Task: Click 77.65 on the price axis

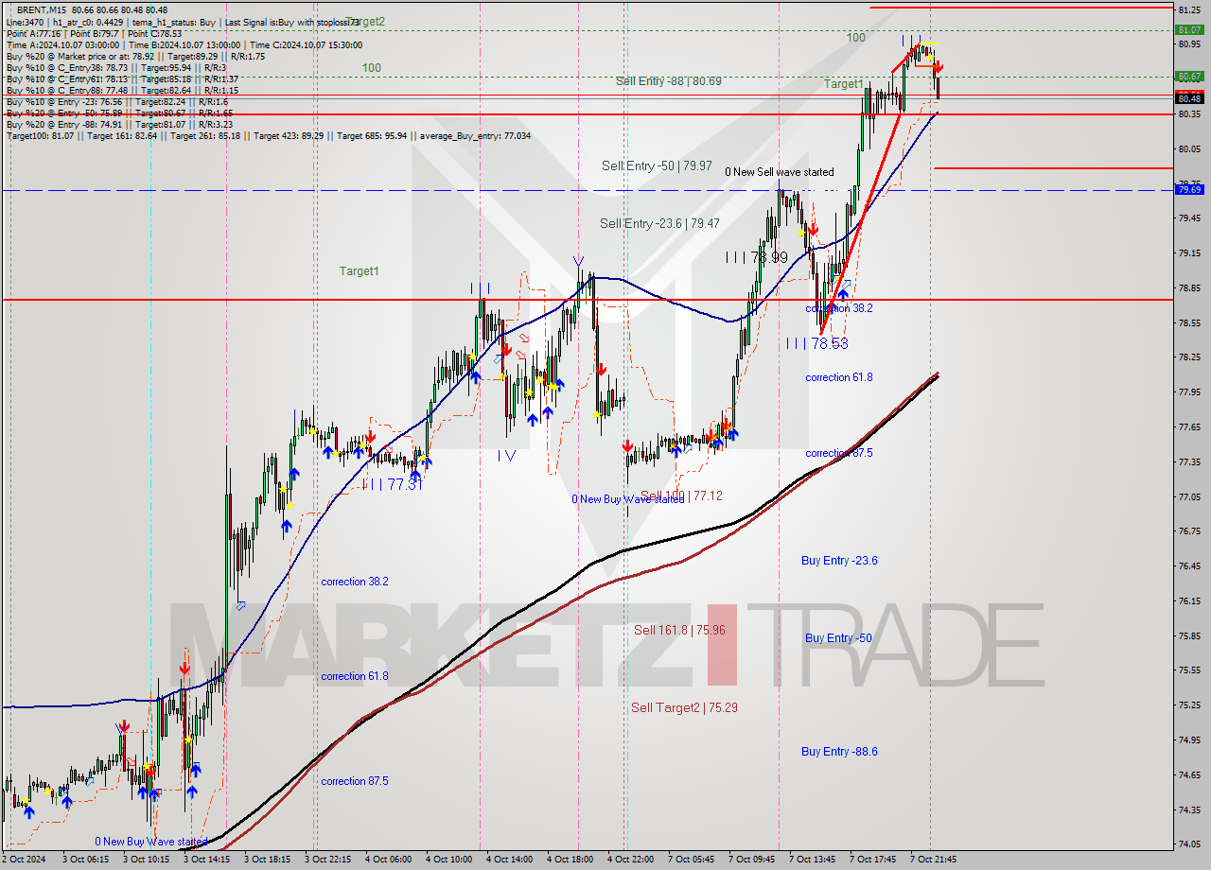Action: coord(1189,426)
